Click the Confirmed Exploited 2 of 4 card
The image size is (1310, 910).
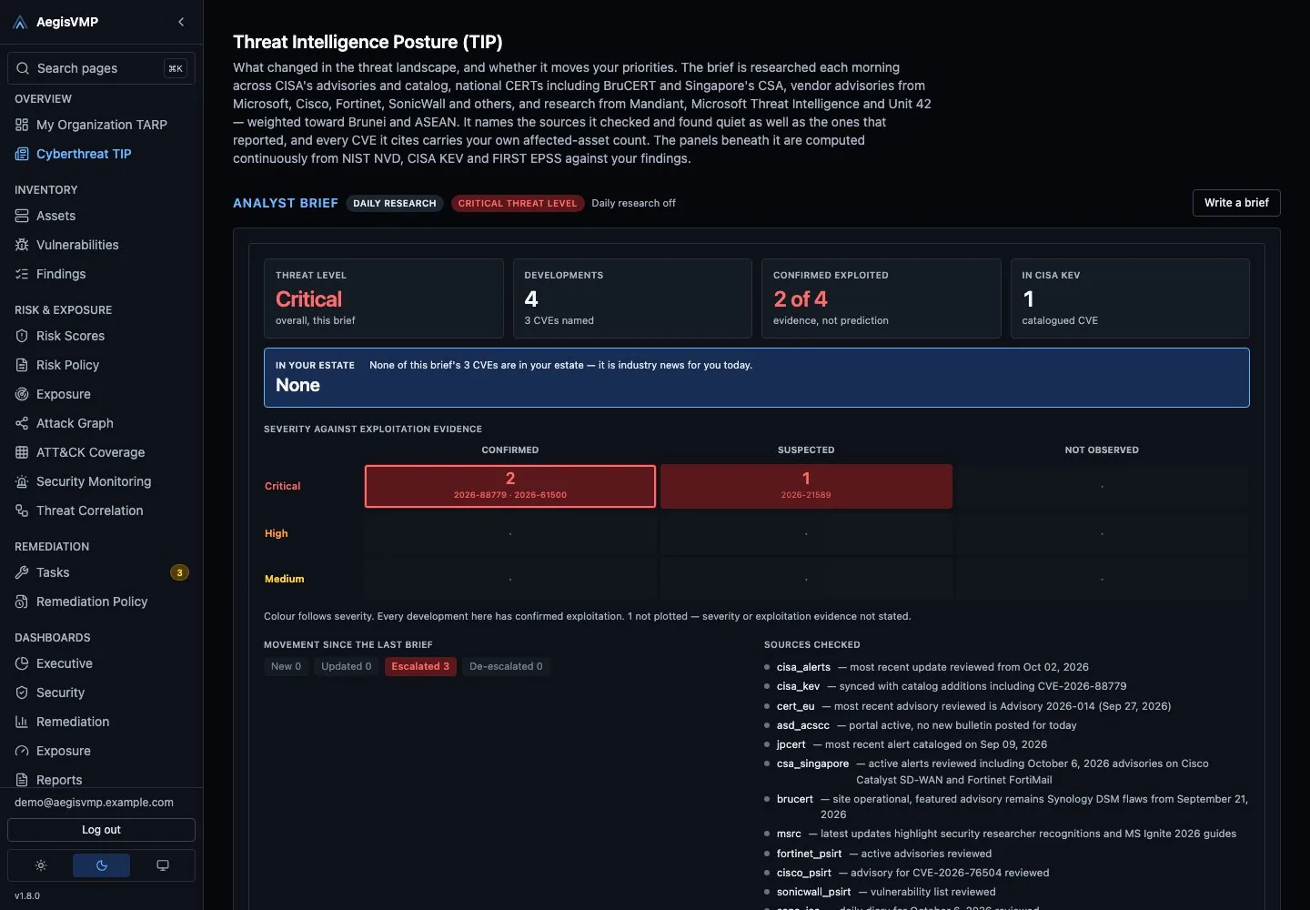881,298
